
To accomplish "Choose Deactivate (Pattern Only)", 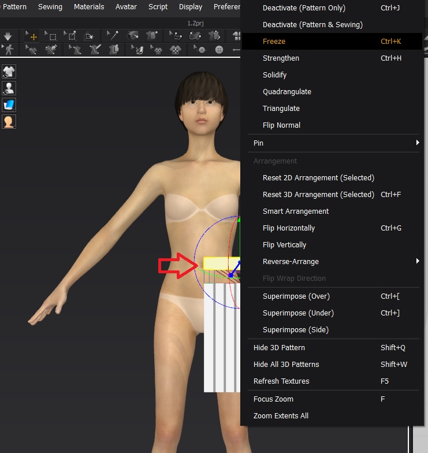I will tap(332, 8).
